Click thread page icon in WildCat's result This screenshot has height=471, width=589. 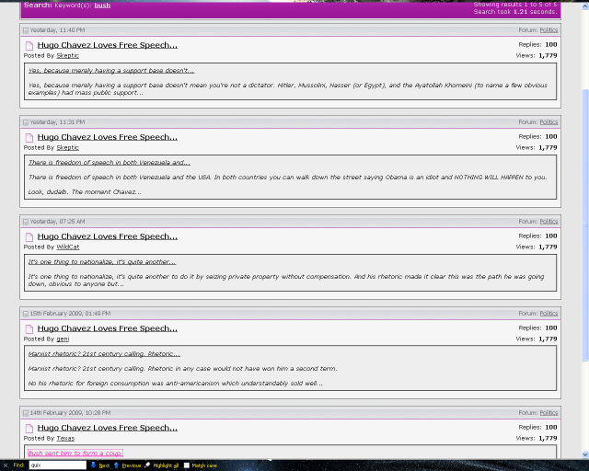coord(29,237)
